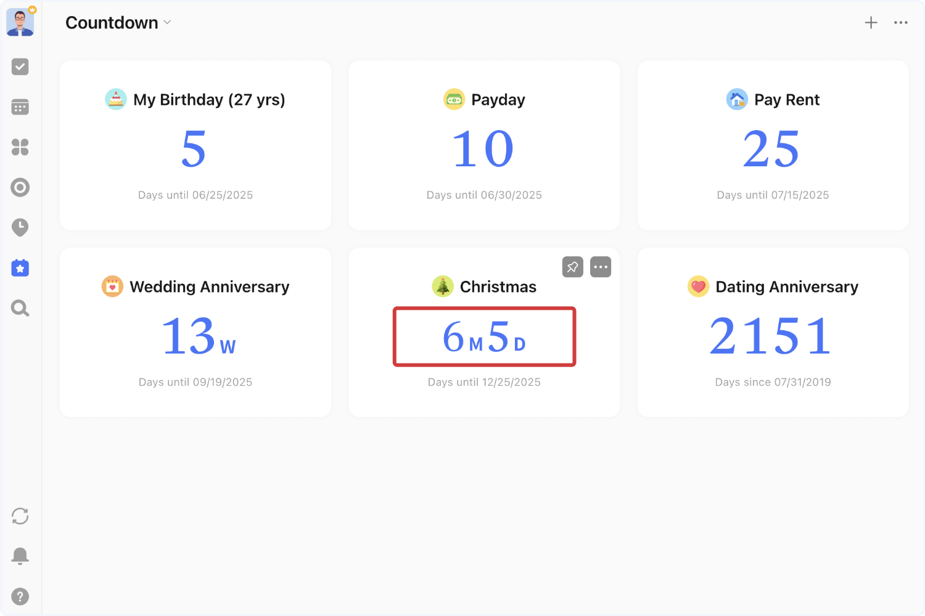Toggle Wedding Anniversary 13W count format
This screenshot has height=616, width=925.
(198, 337)
